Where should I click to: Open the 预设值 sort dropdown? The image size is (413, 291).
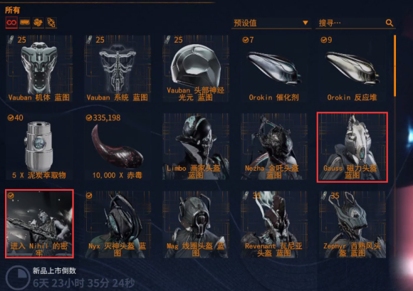271,23
